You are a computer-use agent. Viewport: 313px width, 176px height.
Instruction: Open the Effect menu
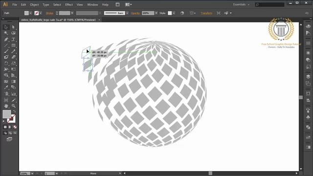tap(69, 4)
